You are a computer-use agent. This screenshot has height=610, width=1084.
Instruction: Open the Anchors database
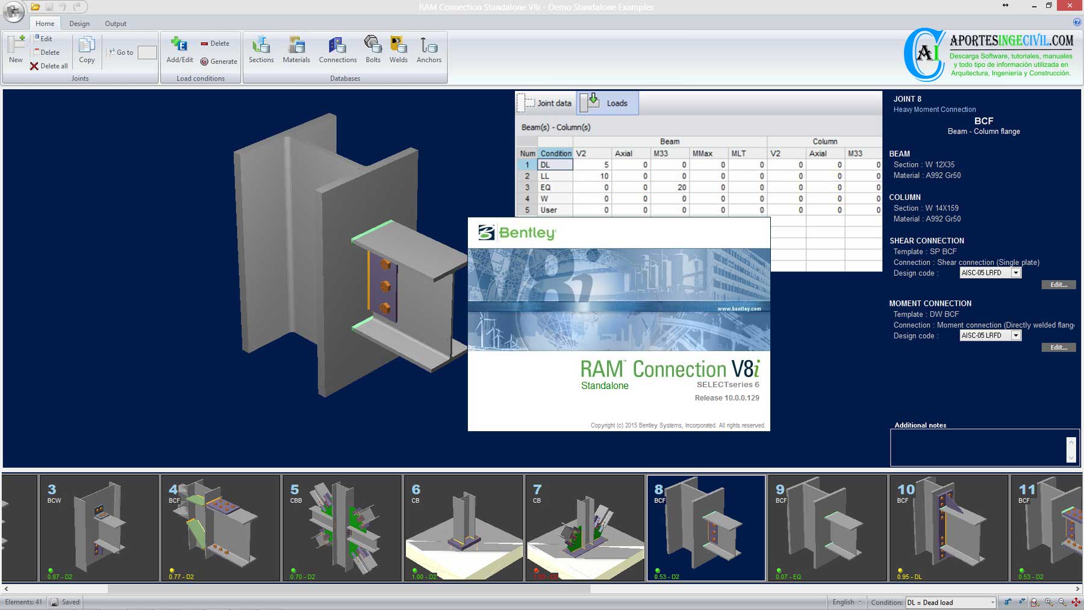(429, 50)
